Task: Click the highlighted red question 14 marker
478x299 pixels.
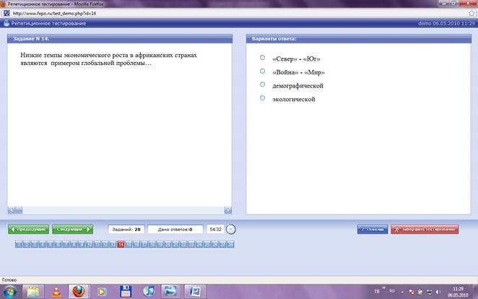Action: click(x=121, y=244)
